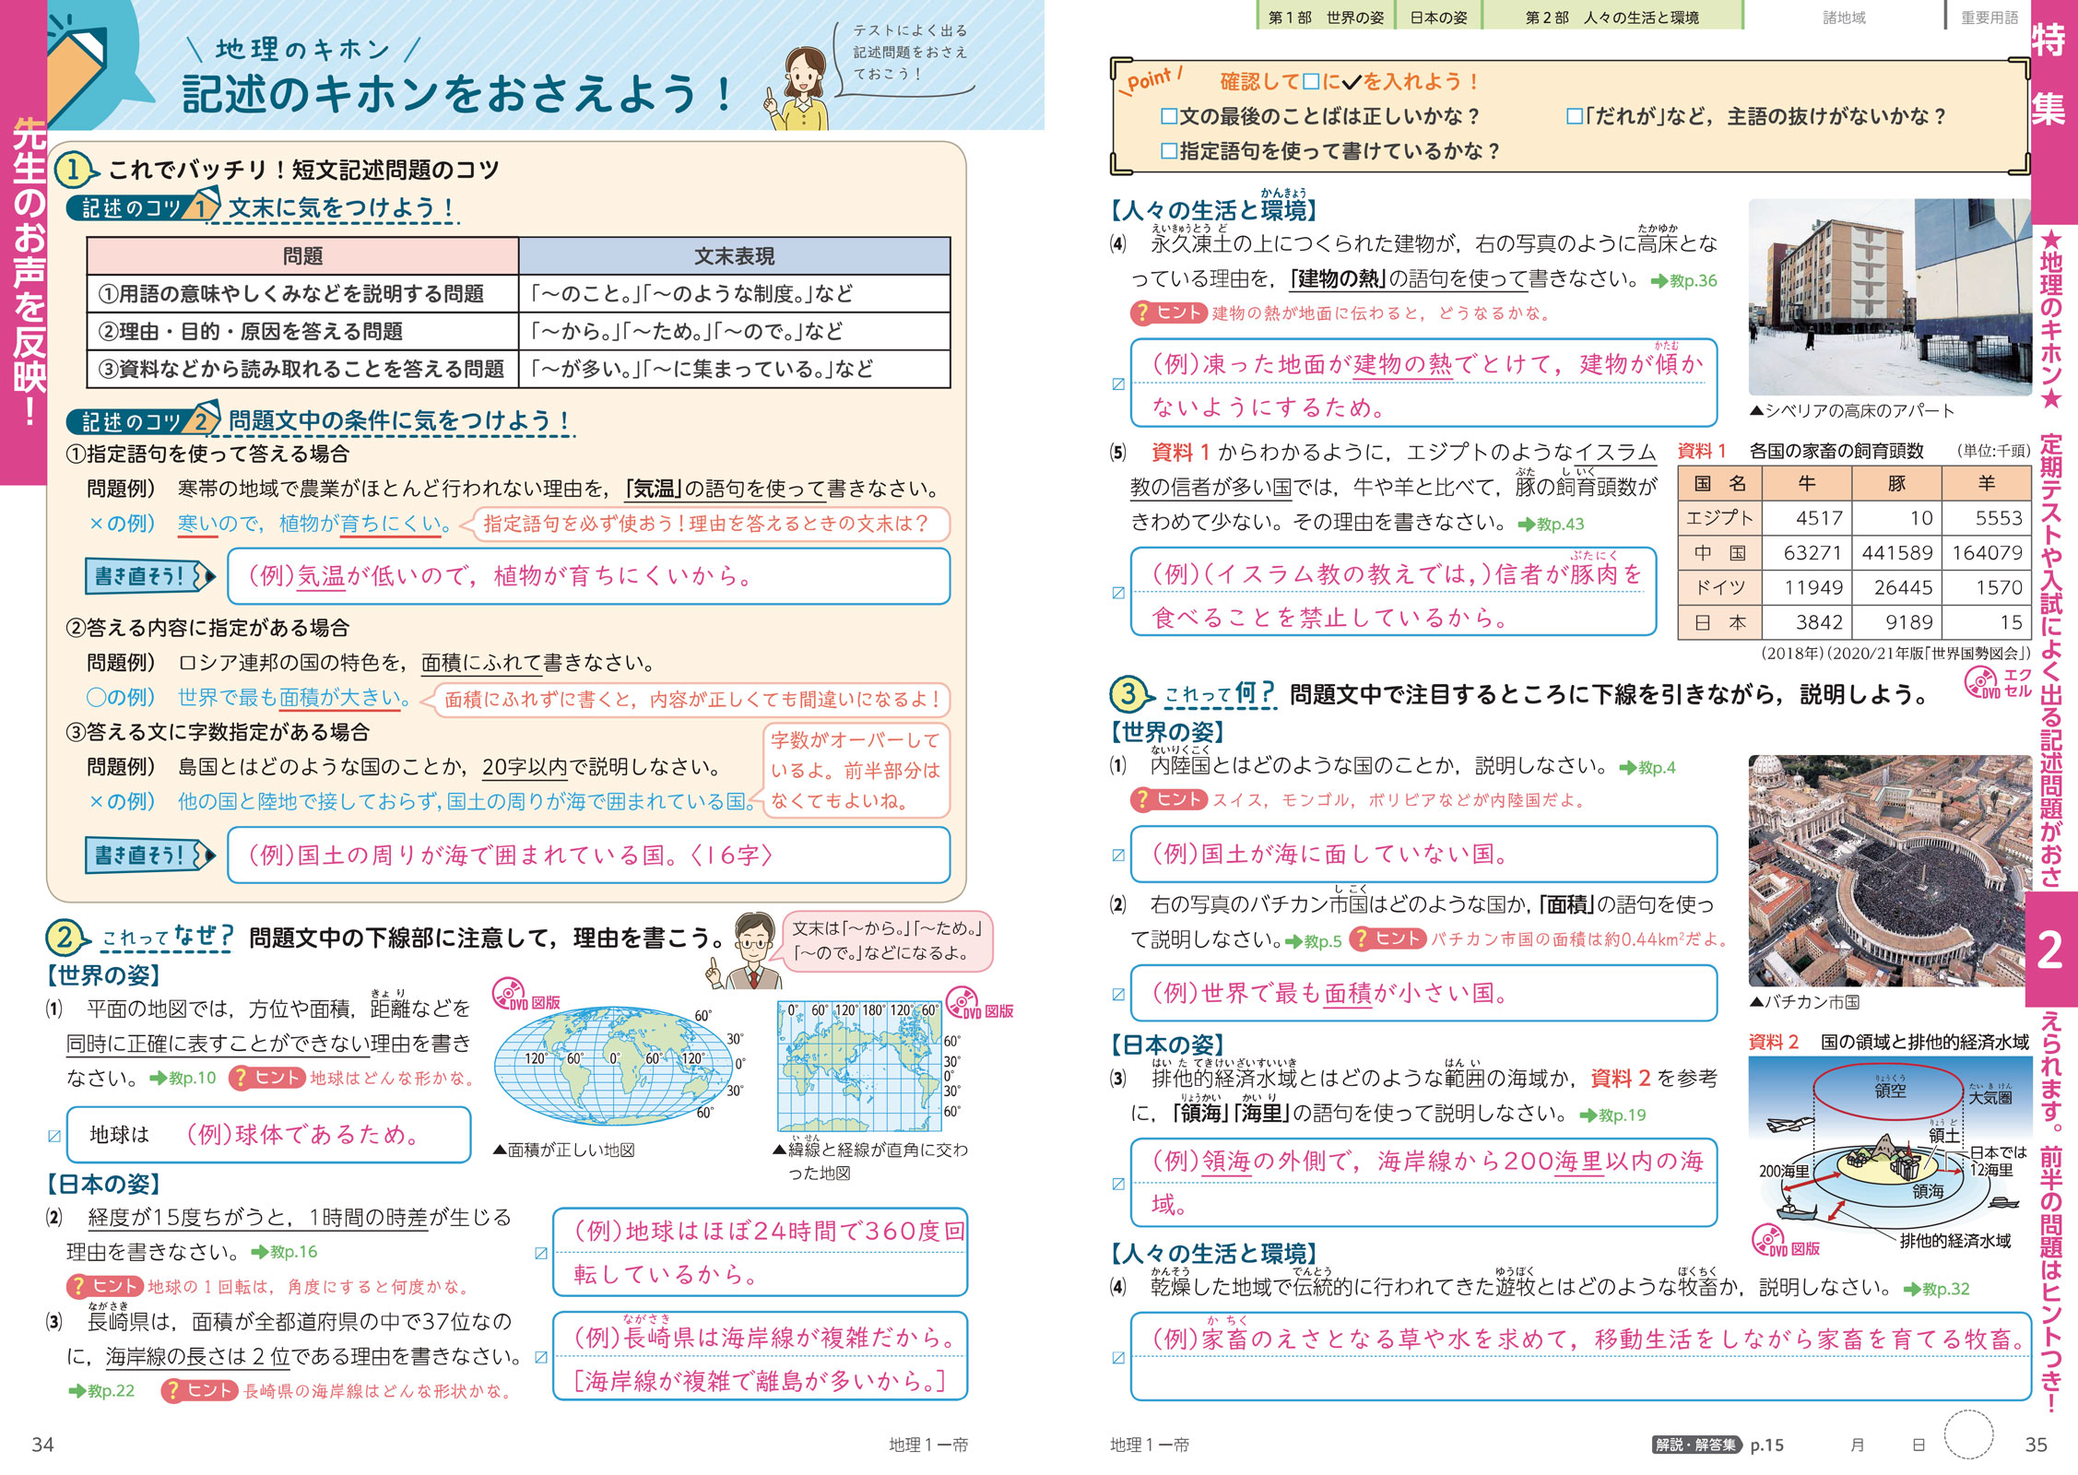Image resolution: width=2078 pixels, height=1475 pixels.
Task: Select the 重要用語 tab
Action: tap(1989, 16)
